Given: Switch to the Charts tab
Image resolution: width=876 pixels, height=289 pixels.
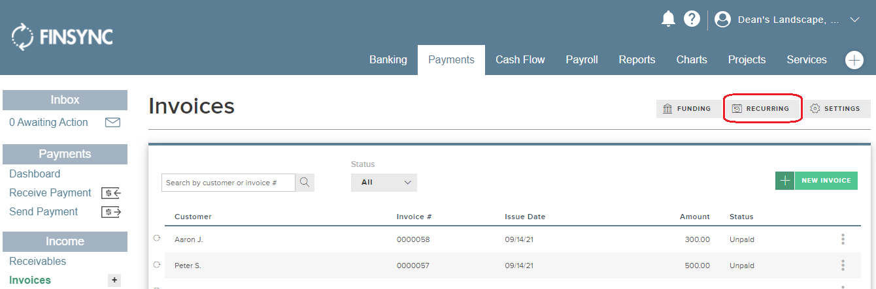Looking at the screenshot, I should coord(692,59).
